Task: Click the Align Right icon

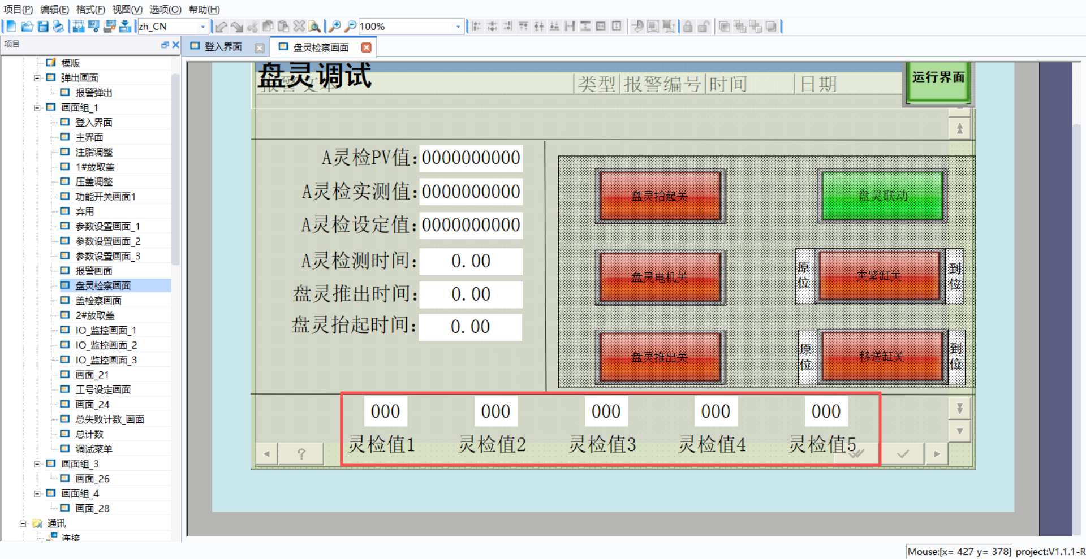Action: point(508,26)
